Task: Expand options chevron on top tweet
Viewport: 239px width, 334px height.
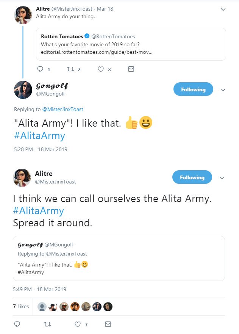Action: pyautogui.click(x=223, y=9)
